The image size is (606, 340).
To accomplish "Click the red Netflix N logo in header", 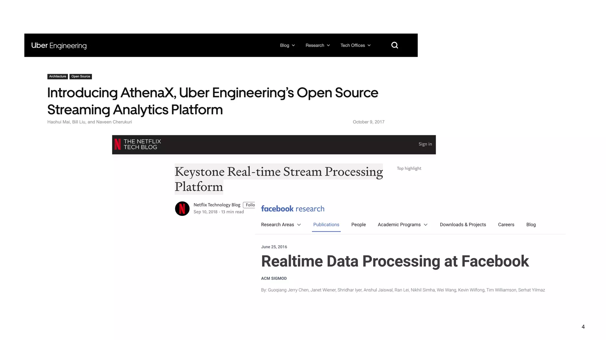I will pyautogui.click(x=117, y=144).
